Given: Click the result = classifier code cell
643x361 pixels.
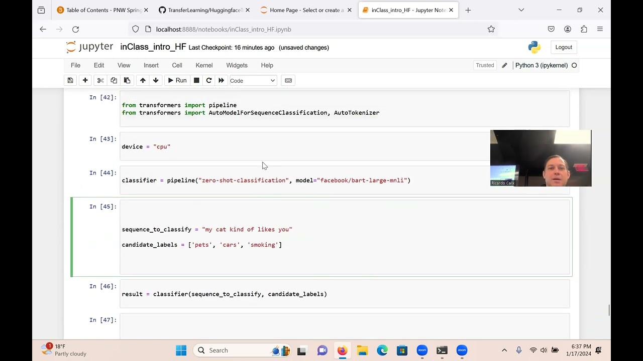Looking at the screenshot, I should click(x=345, y=294).
